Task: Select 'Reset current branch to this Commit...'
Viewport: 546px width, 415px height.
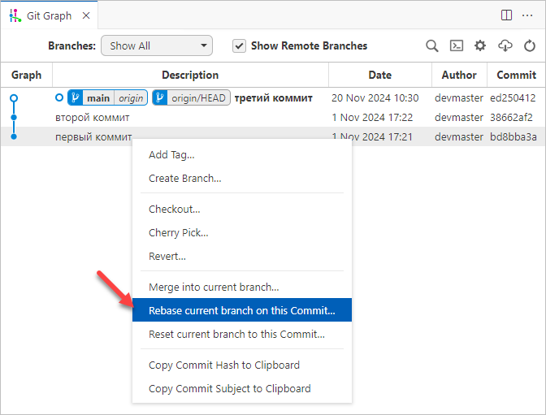Action: [x=236, y=334]
